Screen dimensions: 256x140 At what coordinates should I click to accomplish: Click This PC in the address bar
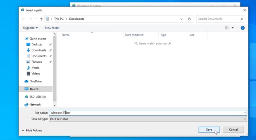59,19
